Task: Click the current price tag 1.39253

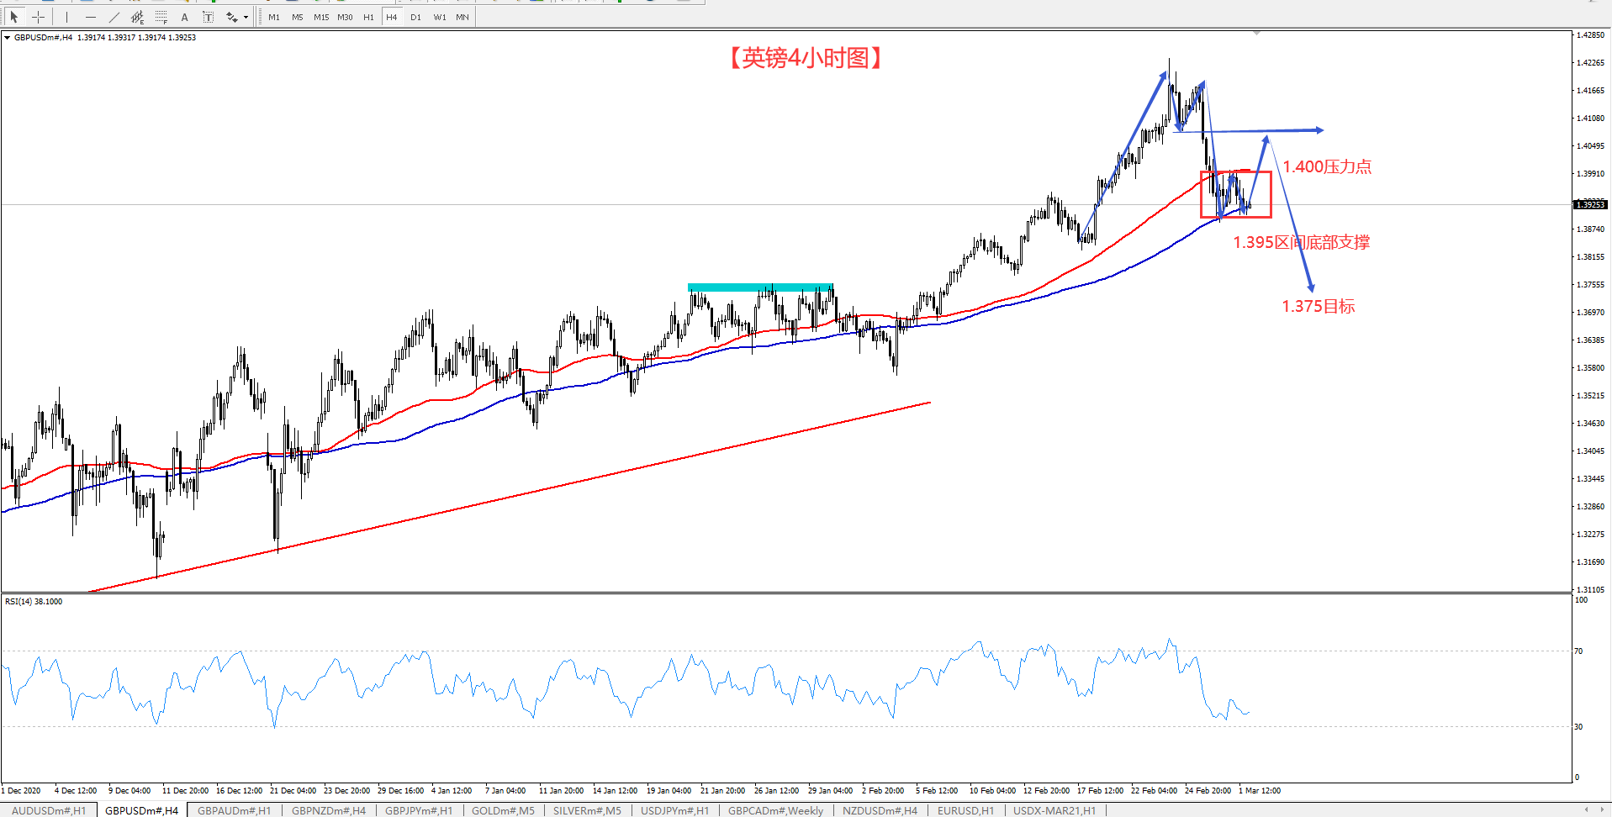Action: click(x=1590, y=204)
